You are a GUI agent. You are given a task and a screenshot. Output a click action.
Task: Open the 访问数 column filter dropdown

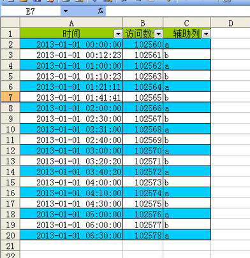[158, 34]
